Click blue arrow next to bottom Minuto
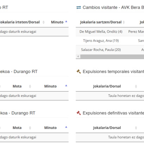The image size is (144, 144). point(66,127)
